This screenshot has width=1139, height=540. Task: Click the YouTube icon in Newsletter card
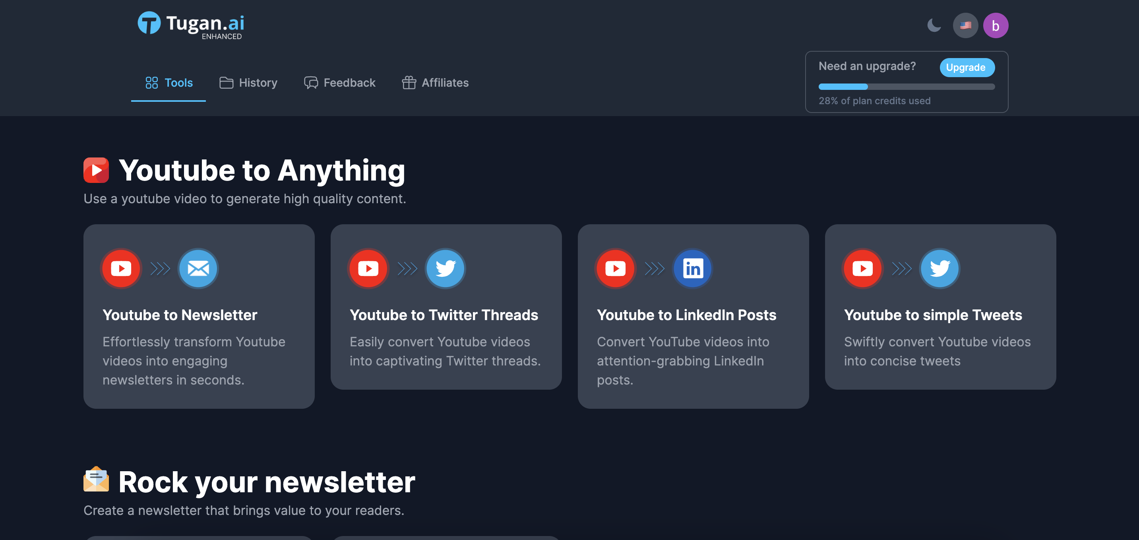(121, 268)
